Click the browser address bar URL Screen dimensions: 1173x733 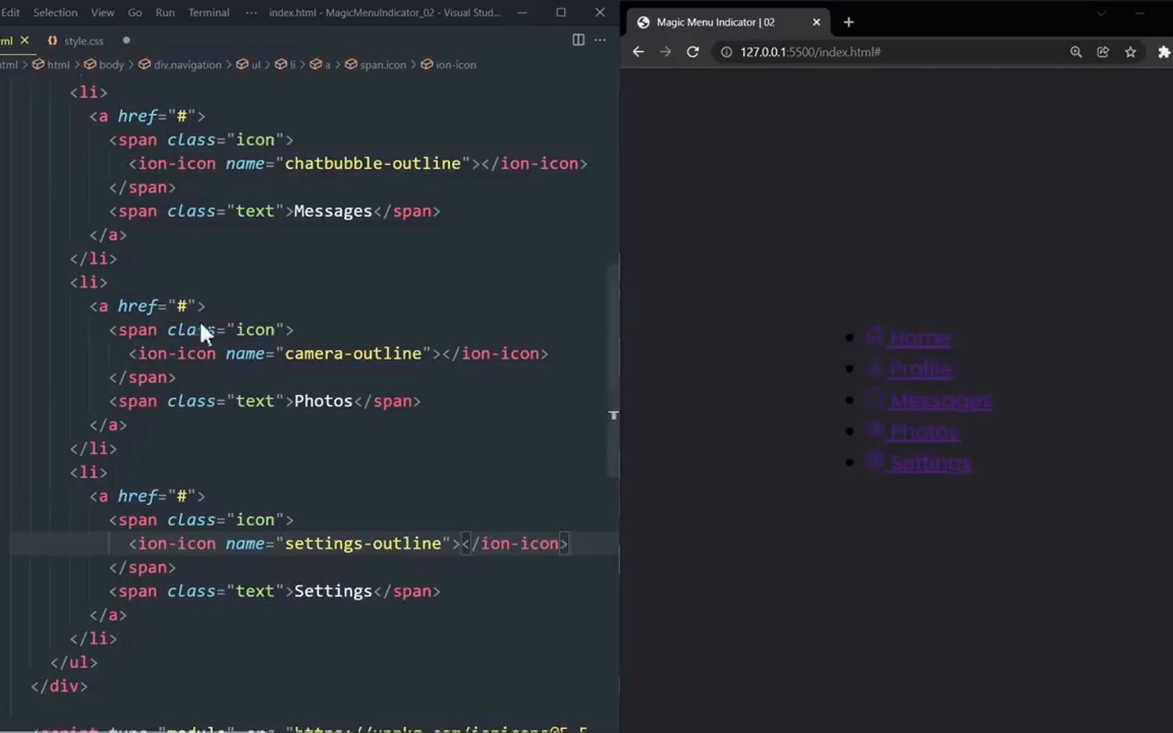coord(811,52)
